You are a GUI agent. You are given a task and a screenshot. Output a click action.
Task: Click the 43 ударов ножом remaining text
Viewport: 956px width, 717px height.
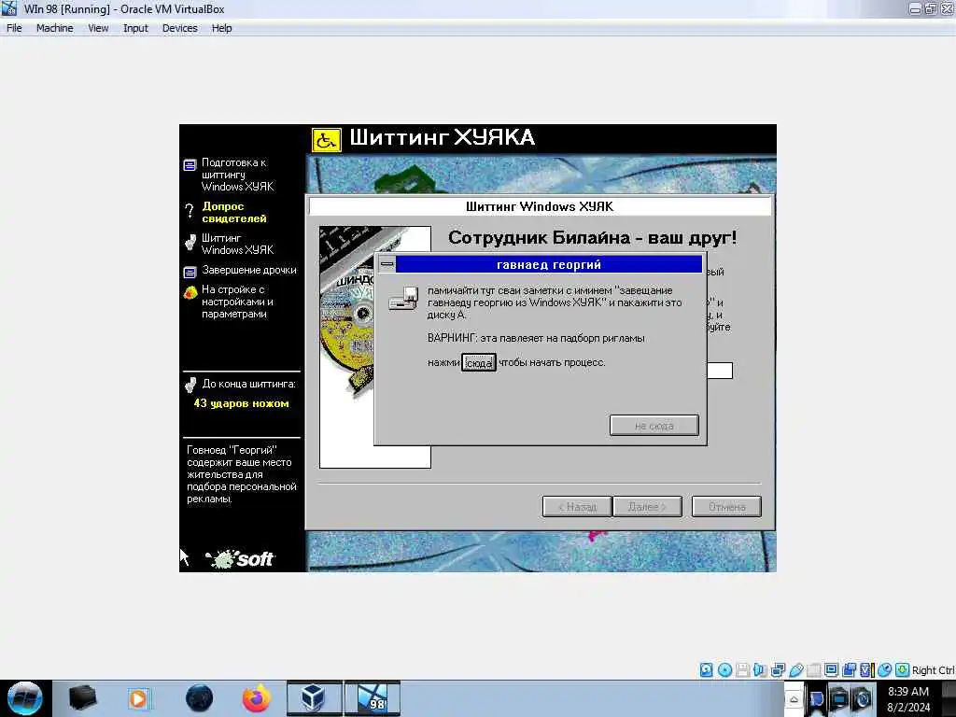tap(242, 403)
